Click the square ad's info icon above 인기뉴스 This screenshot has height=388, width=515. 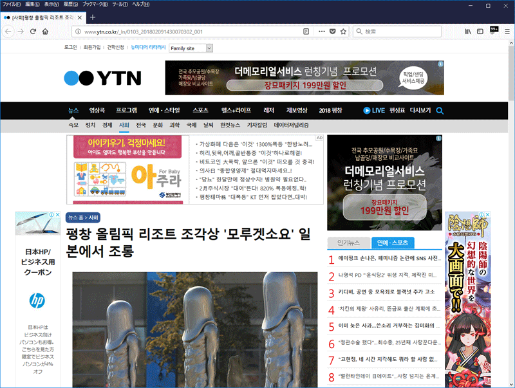point(438,138)
